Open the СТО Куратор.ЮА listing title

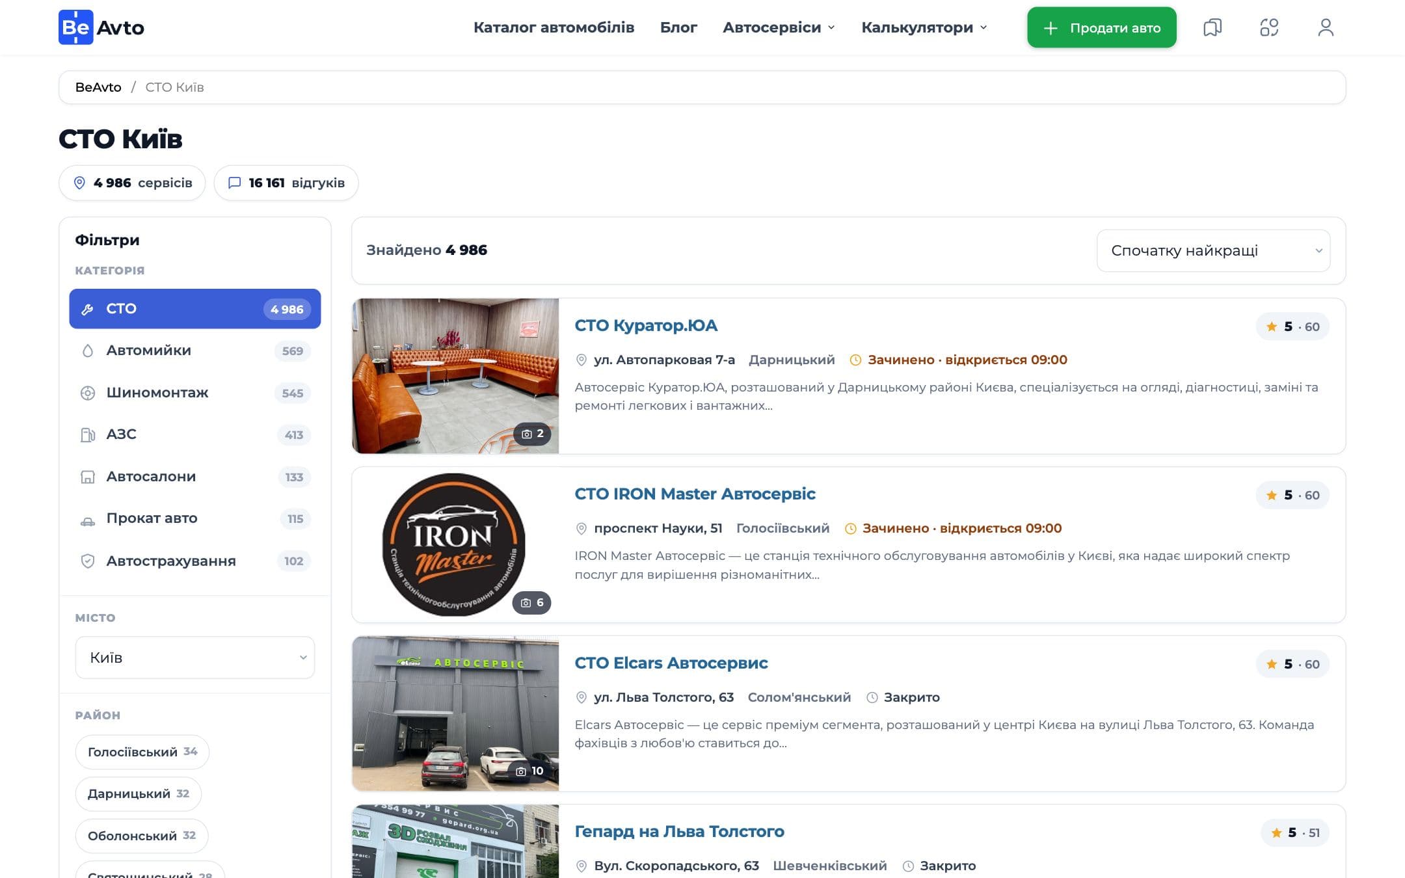(646, 326)
